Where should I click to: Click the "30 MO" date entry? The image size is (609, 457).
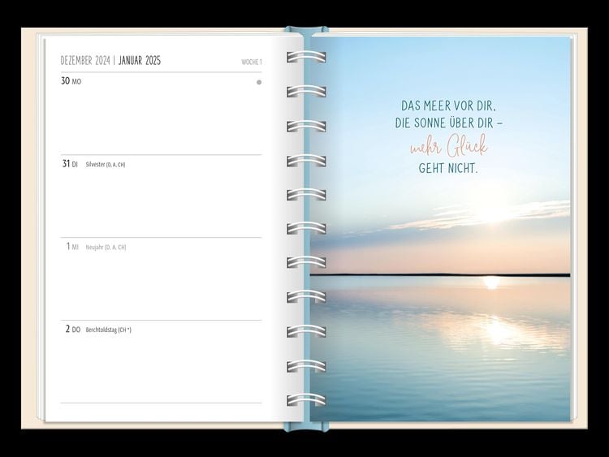point(71,81)
